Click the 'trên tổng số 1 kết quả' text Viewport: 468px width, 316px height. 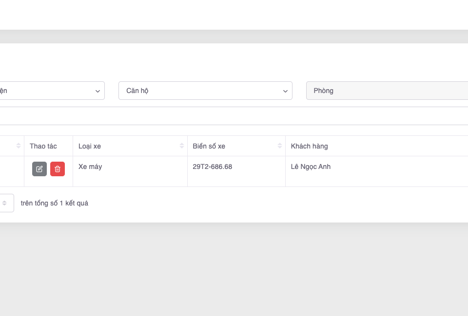(x=55, y=203)
